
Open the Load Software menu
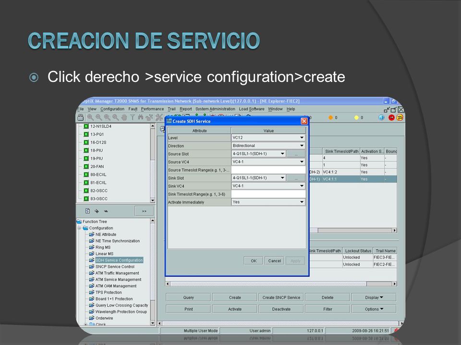251,109
